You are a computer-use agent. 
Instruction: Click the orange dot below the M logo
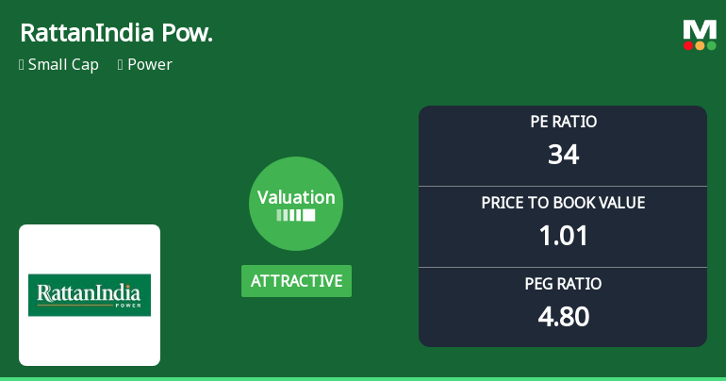click(x=700, y=45)
